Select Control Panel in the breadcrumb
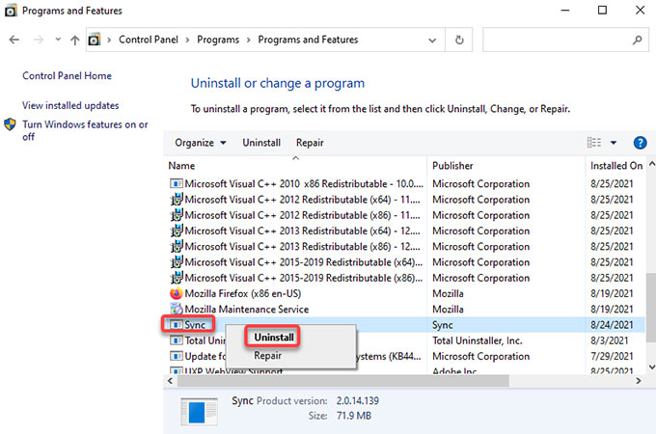The width and height of the screenshot is (656, 434). [149, 40]
